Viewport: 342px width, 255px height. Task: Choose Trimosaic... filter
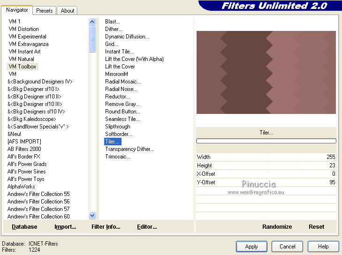(x=118, y=157)
